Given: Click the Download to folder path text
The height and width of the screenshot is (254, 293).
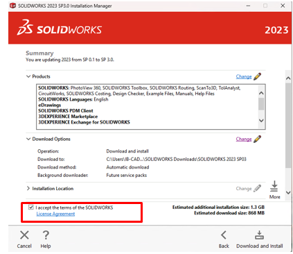Looking at the screenshot, I should pos(176,159).
